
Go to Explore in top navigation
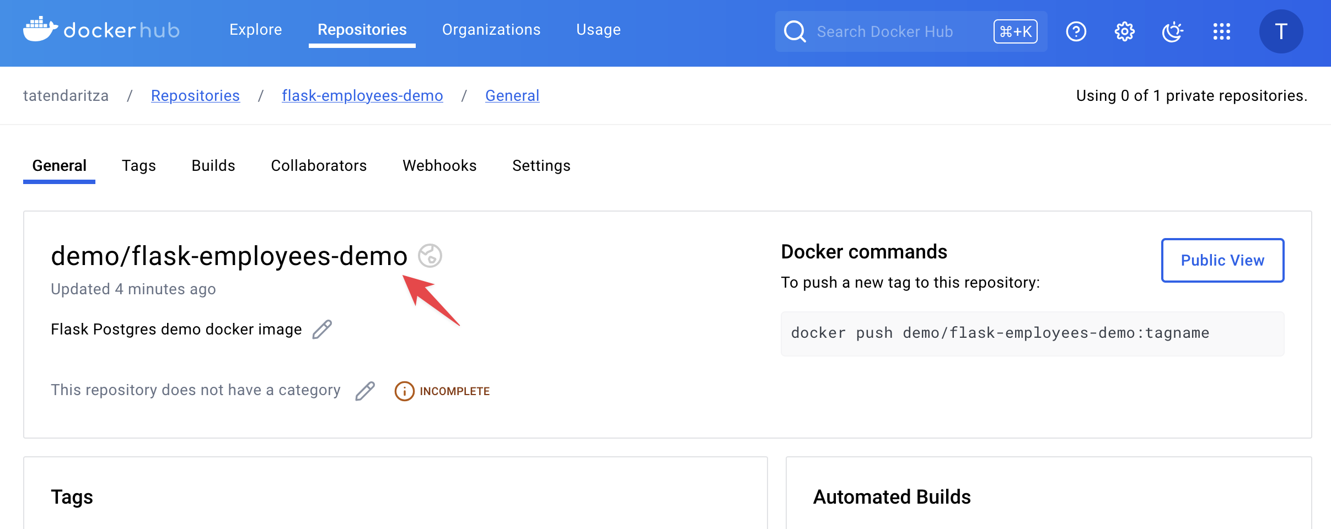tap(256, 30)
